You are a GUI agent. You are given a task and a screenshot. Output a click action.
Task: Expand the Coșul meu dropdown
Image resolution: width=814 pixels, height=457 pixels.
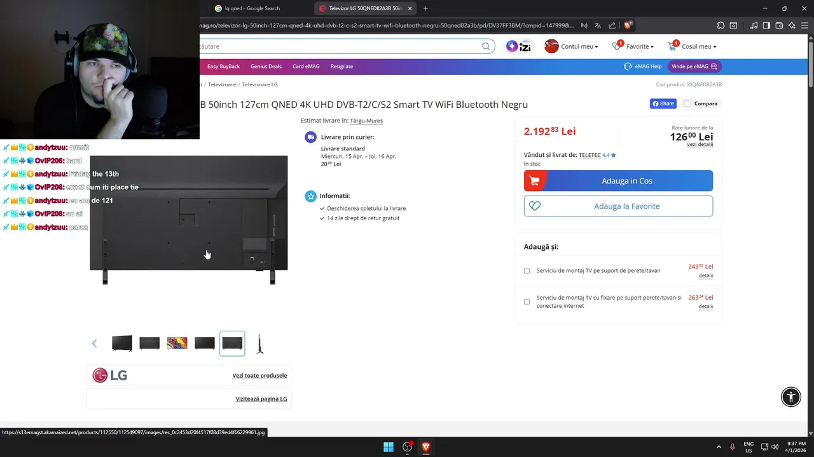point(699,46)
